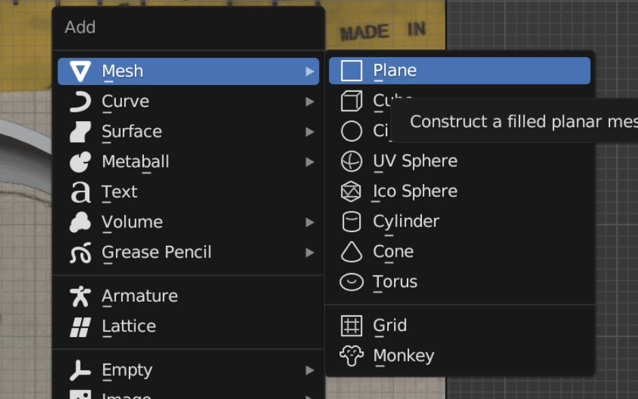
Task: Click the Torus icon
Action: point(351,282)
